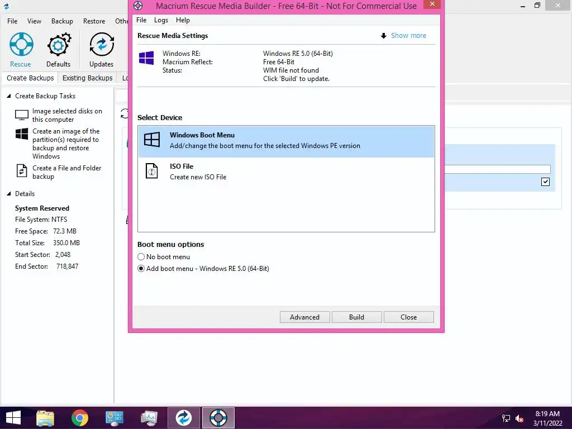Choose the ISO File device option
The image size is (572, 429).
[286, 172]
